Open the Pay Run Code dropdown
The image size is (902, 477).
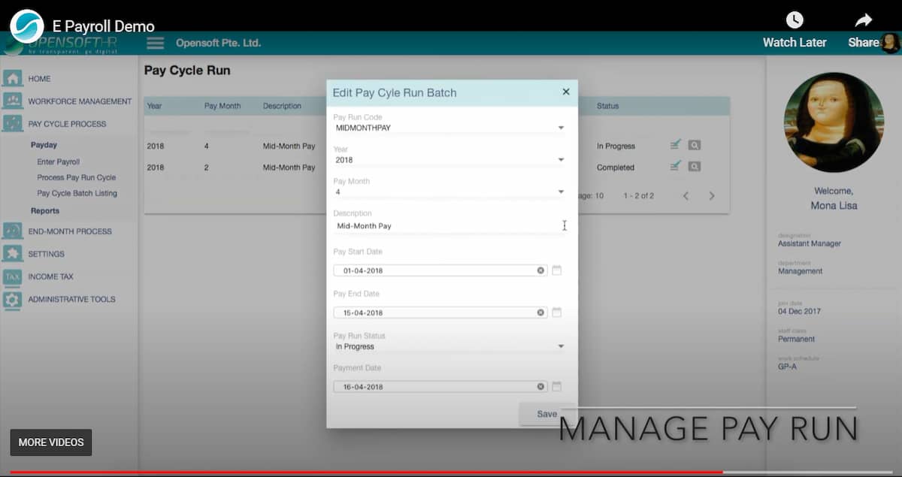point(561,128)
